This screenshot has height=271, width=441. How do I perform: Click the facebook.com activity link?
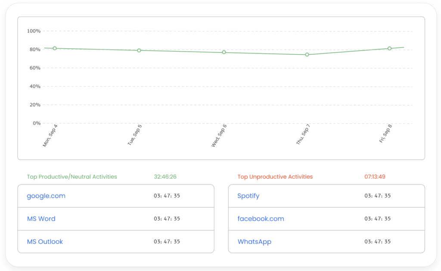261,219
